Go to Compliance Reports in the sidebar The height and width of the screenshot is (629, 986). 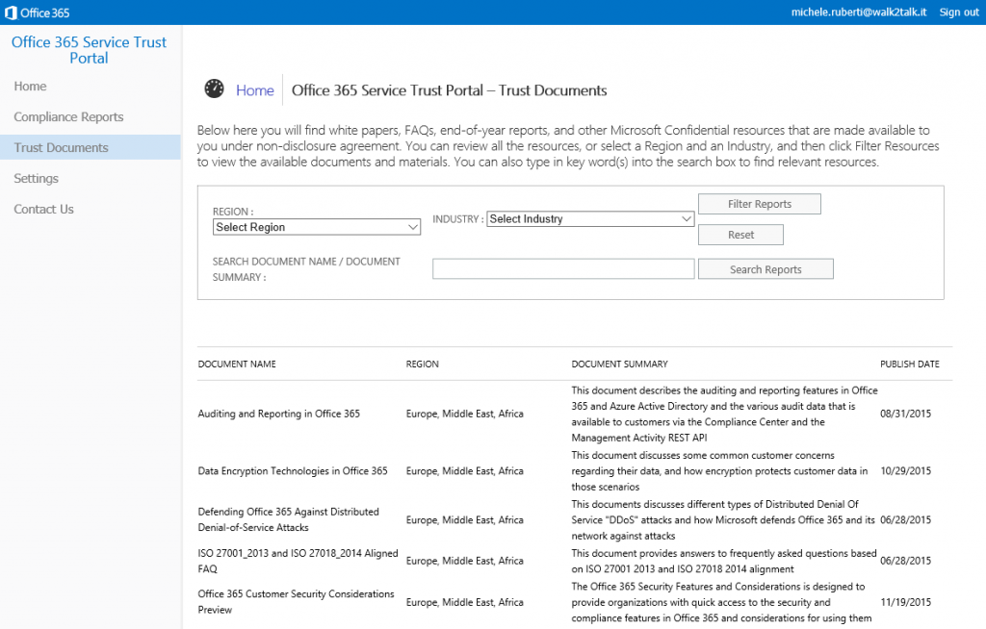tap(68, 117)
